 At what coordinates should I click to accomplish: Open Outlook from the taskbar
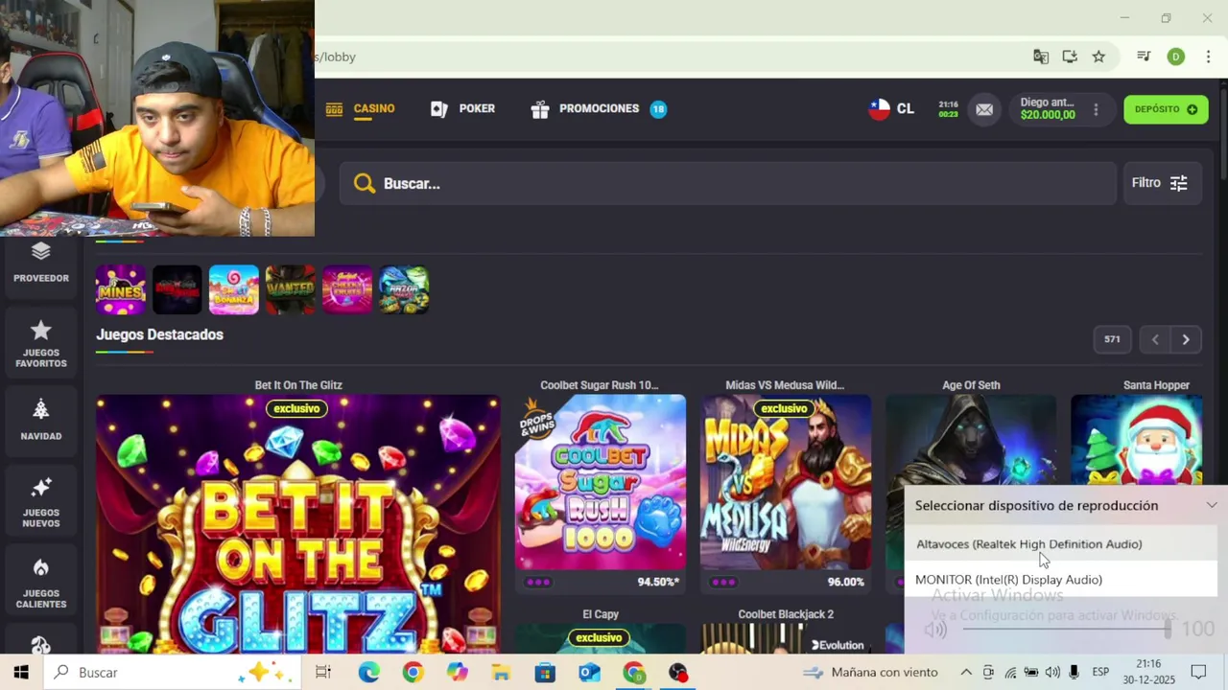(589, 673)
